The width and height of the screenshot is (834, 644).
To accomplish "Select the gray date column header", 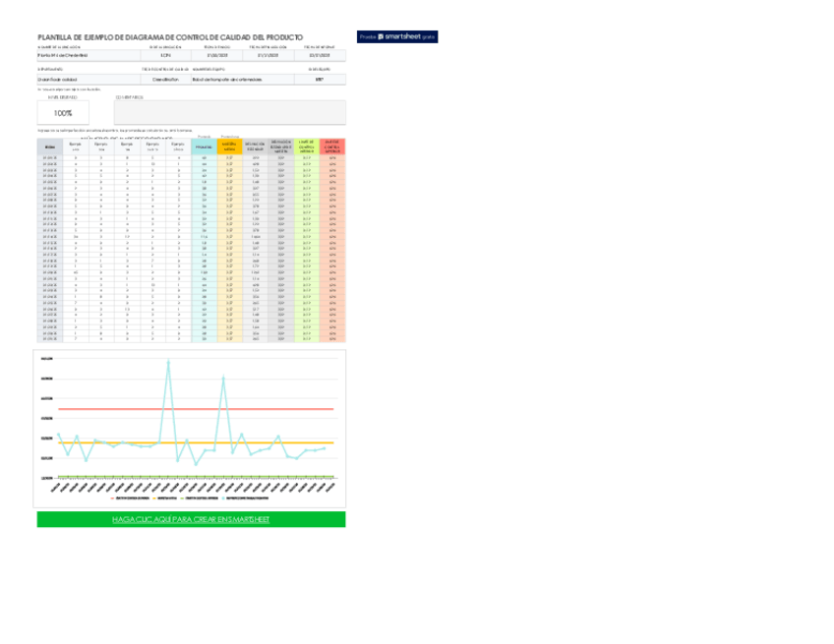I will tap(49, 146).
